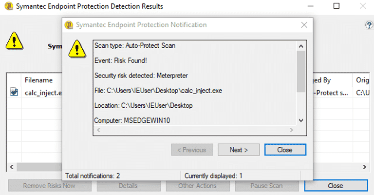The height and width of the screenshot is (195, 374).
Task: Click the Pause Scan button
Action: coord(266,186)
